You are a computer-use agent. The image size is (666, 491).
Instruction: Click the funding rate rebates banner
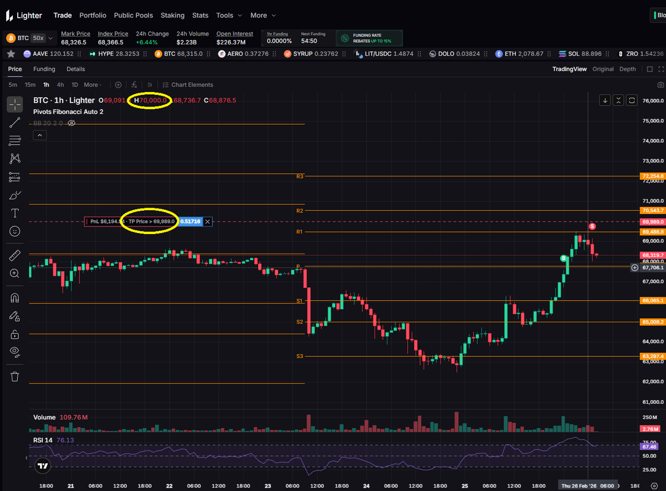(370, 38)
